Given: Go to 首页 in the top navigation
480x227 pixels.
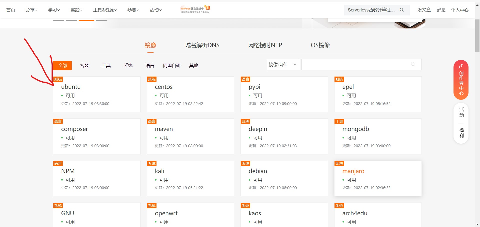Looking at the screenshot, I should point(11,10).
